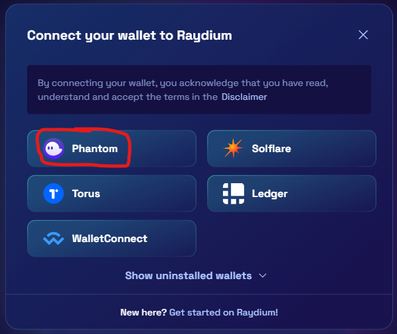Open the Disclaimer link
The height and width of the screenshot is (334, 397).
pyautogui.click(x=244, y=97)
